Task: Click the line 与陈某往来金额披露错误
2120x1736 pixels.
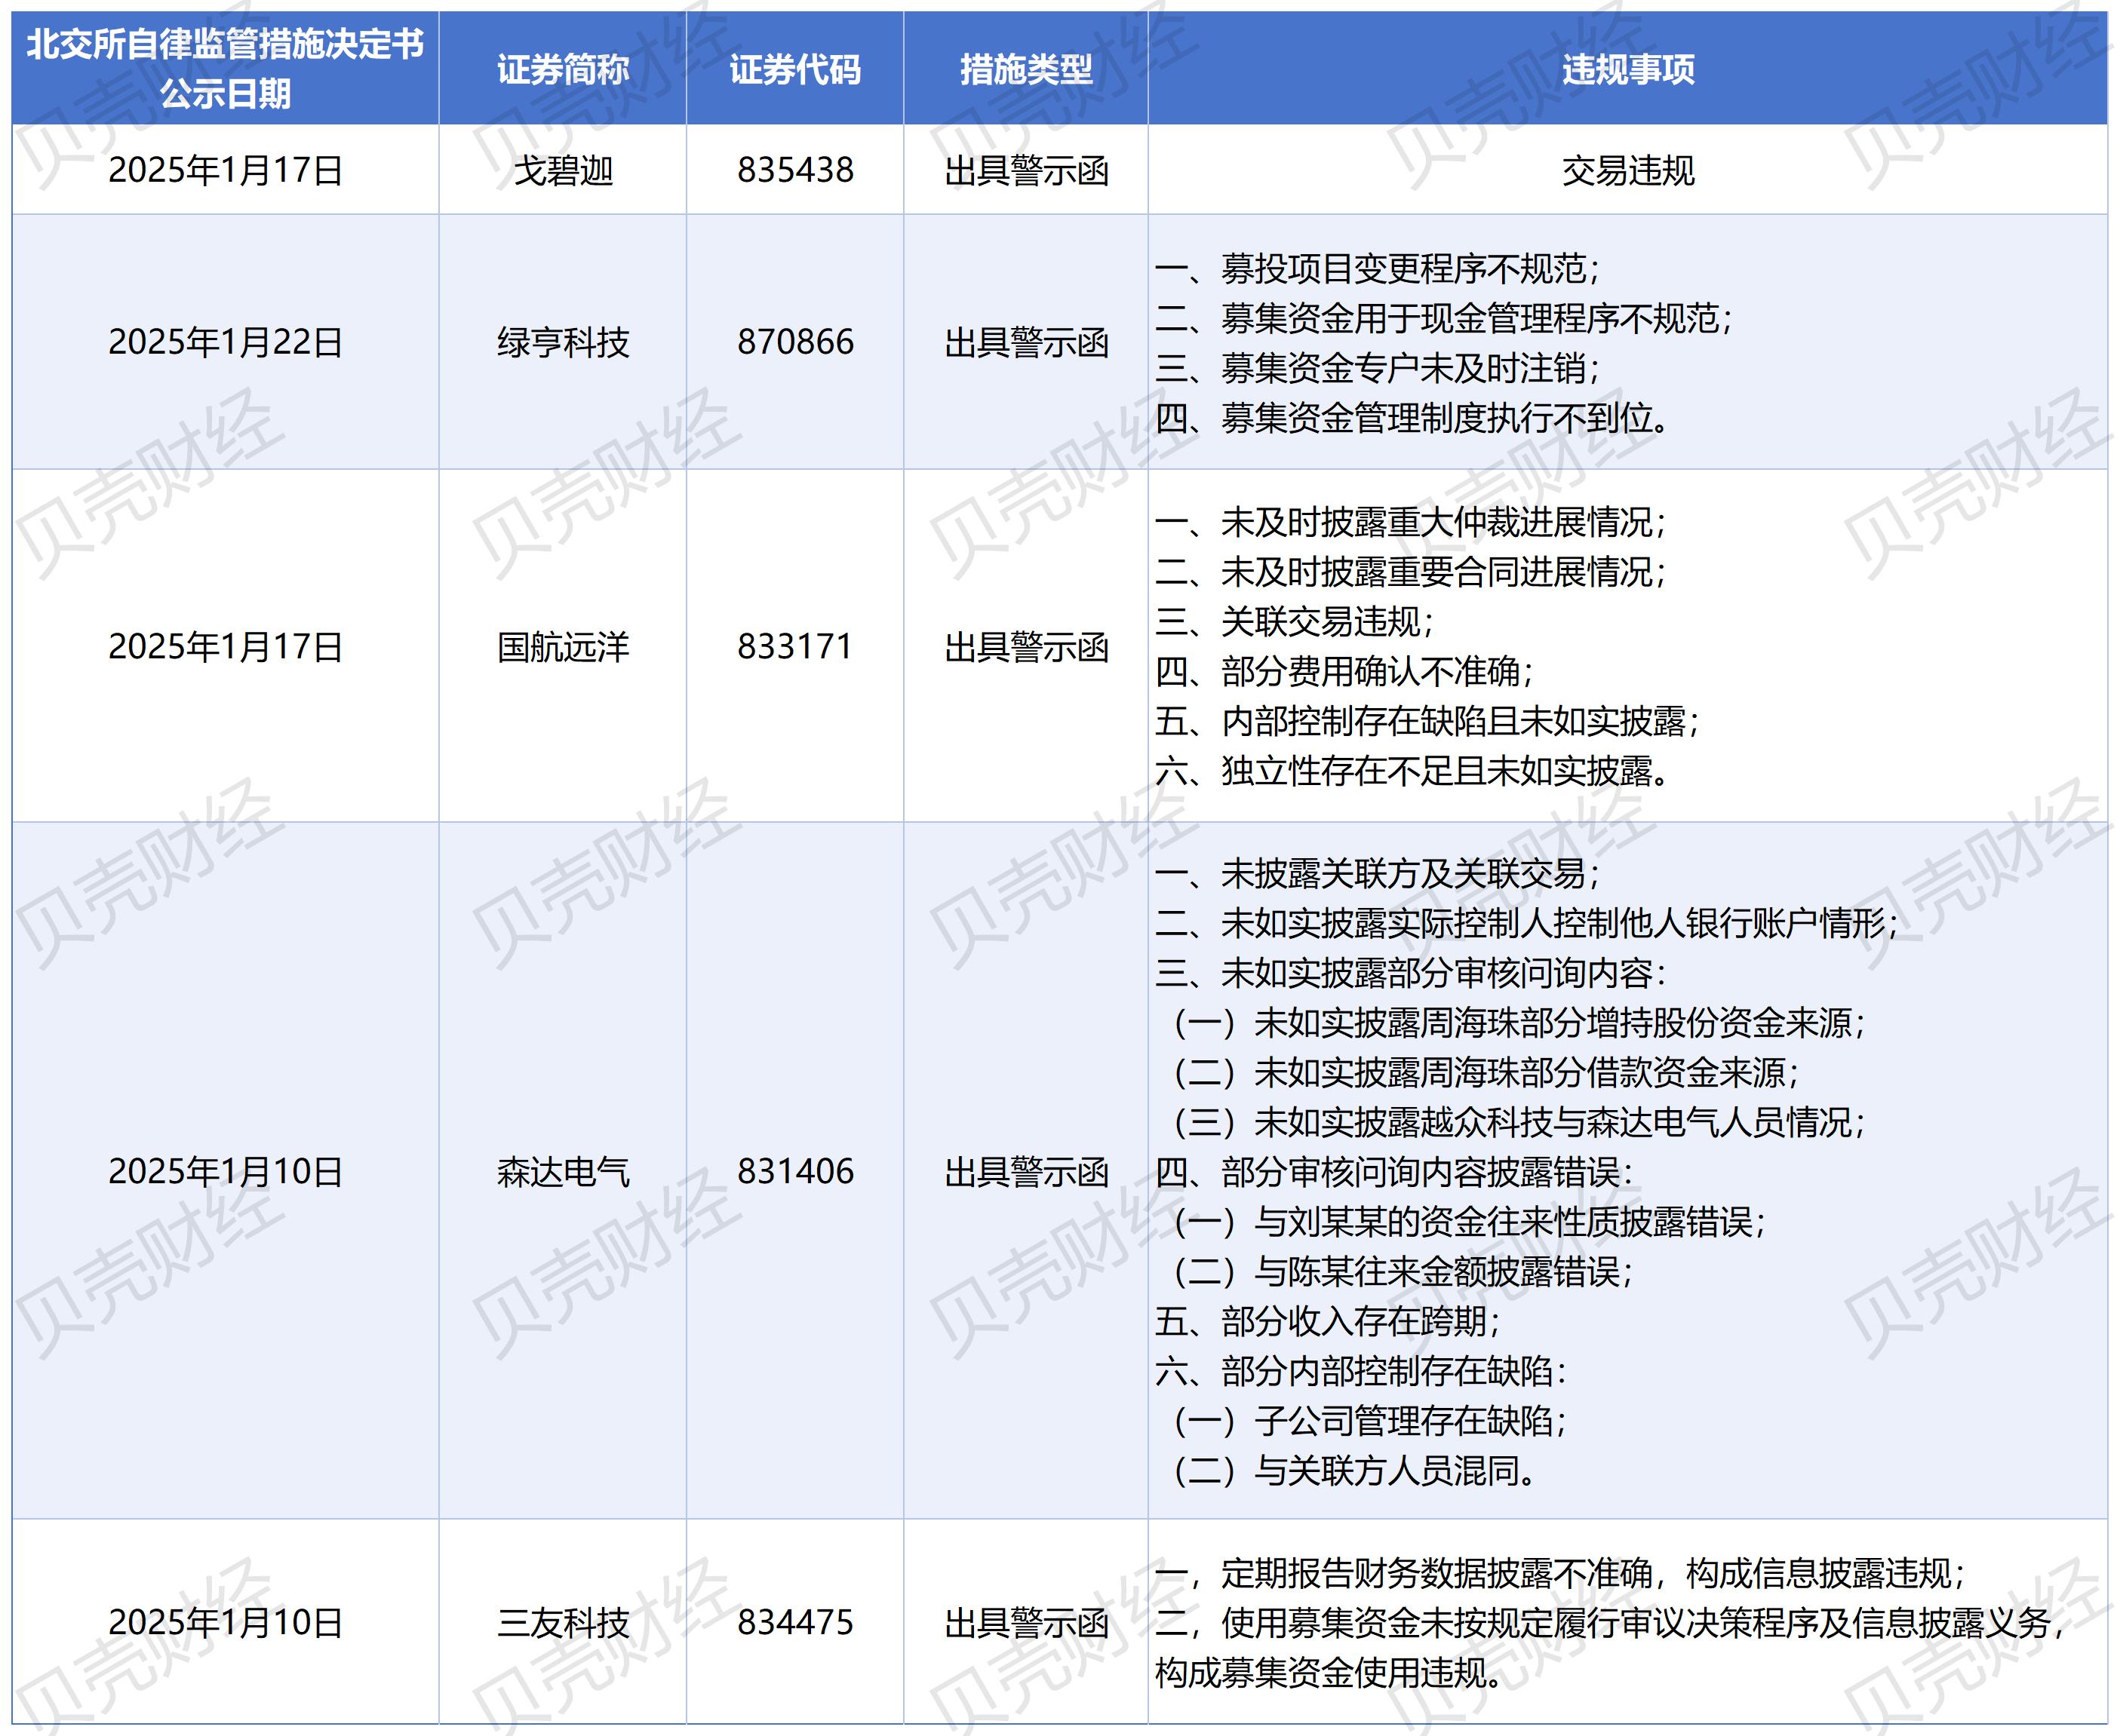Action: point(1404,1271)
